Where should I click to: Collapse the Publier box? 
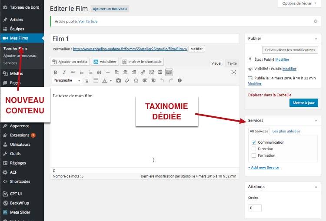coord(316,39)
